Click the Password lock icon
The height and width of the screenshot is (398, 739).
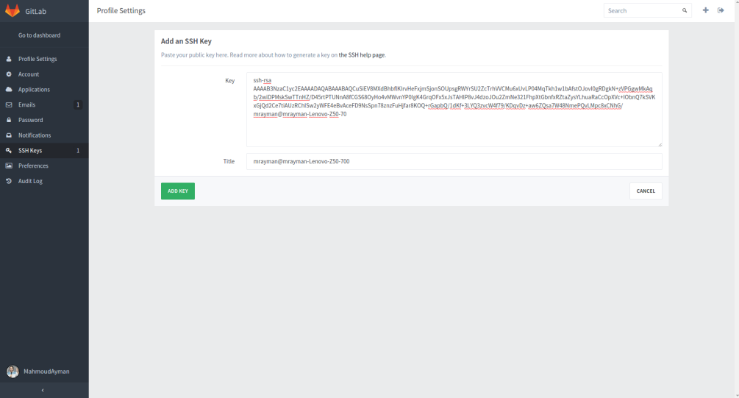[9, 120]
